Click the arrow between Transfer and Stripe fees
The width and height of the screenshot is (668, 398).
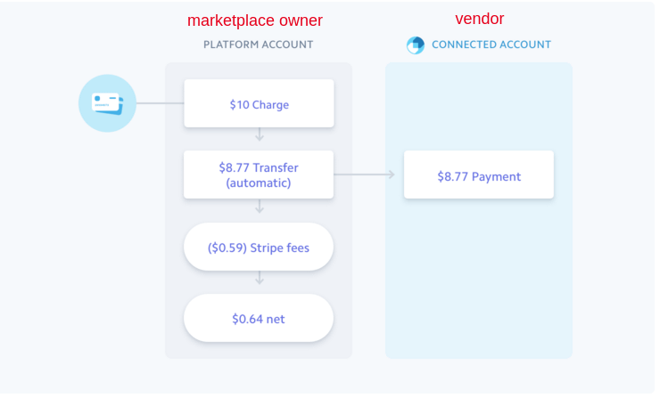point(260,207)
